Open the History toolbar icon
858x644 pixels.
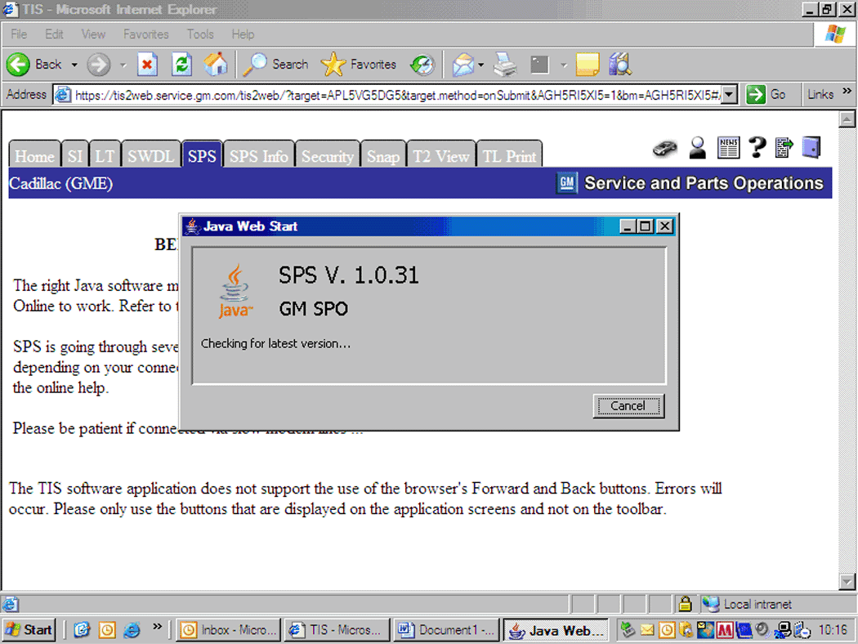click(422, 65)
